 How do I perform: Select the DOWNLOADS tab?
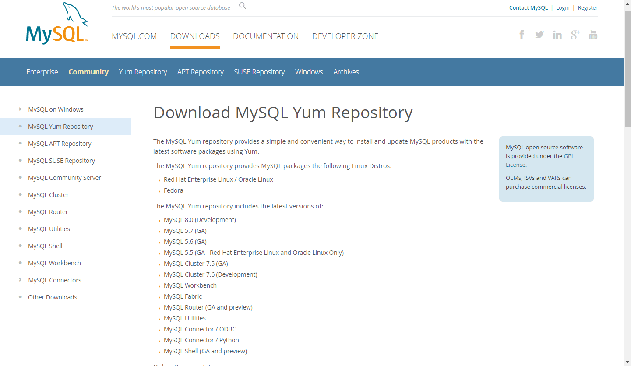pos(195,36)
